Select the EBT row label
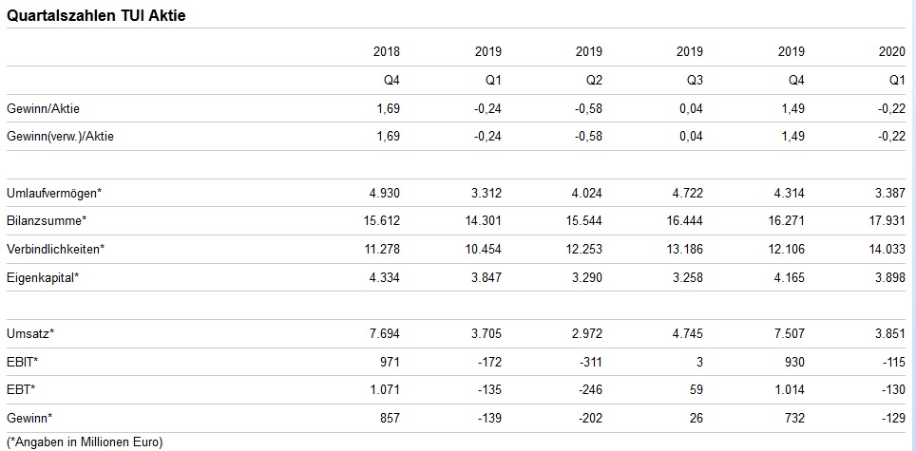Screen dimensions: 916x451 (21, 389)
